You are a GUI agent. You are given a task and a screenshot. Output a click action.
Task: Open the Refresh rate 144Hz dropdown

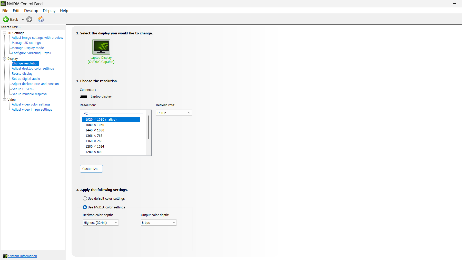[x=174, y=113]
